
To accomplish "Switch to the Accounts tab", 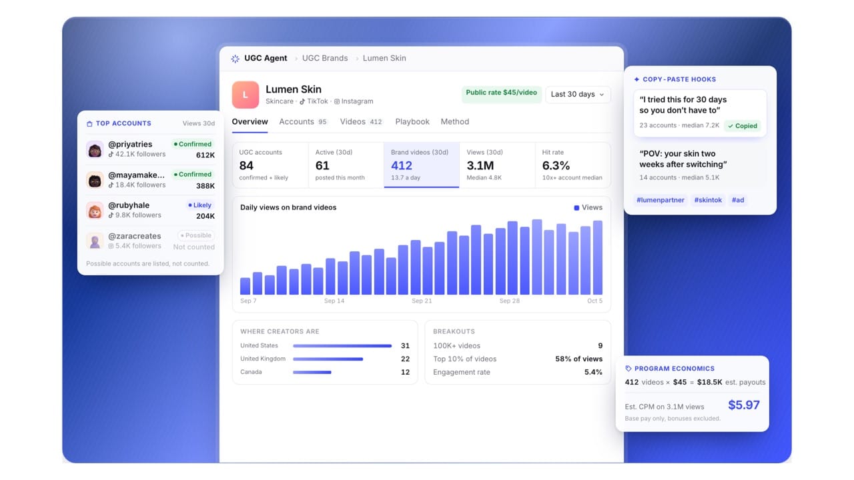I will pos(304,122).
